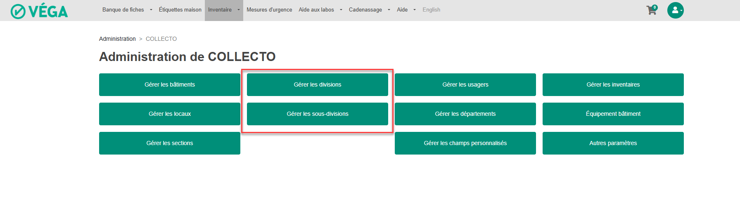Expand the Aide dropdown arrow
This screenshot has width=740, height=204.
coord(414,10)
